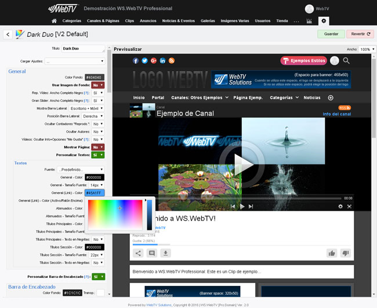Image resolution: width=377 pixels, height=308 pixels.
Task: Click the WebTV account avatar in header
Action: click(309, 9)
